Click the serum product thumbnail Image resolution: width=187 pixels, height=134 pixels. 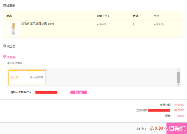pyautogui.click(x=13, y=29)
